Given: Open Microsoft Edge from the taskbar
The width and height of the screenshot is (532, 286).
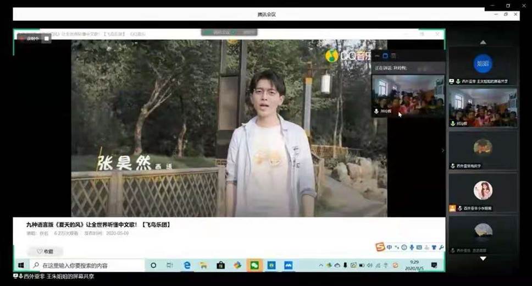Looking at the screenshot, I should click(x=187, y=265).
